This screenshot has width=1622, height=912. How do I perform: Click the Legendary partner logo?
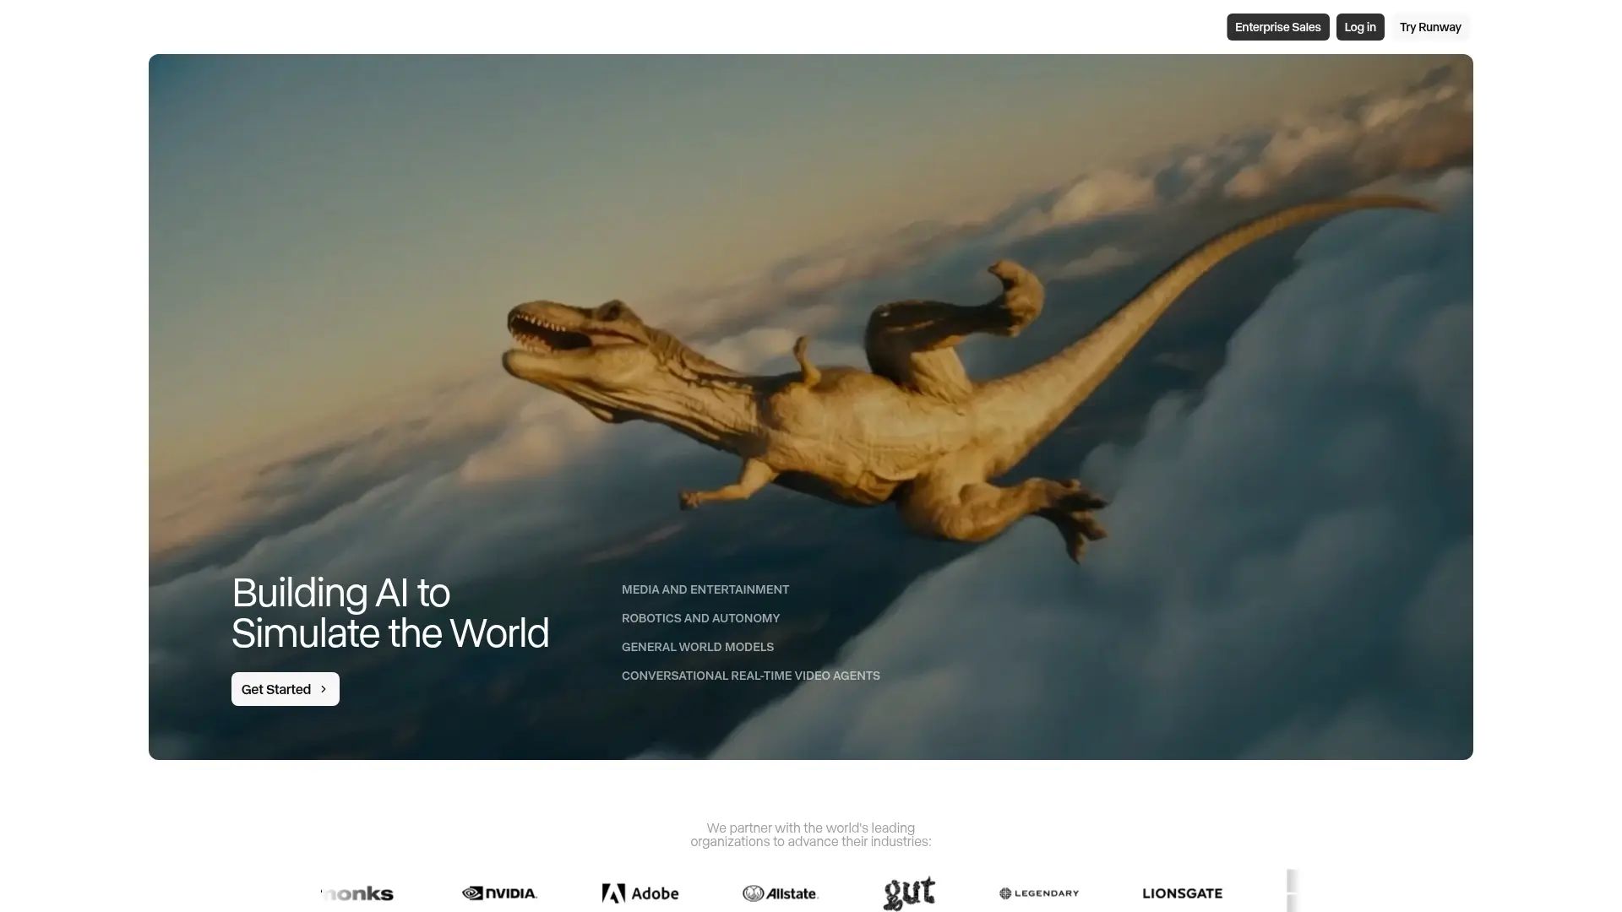[x=1039, y=893]
